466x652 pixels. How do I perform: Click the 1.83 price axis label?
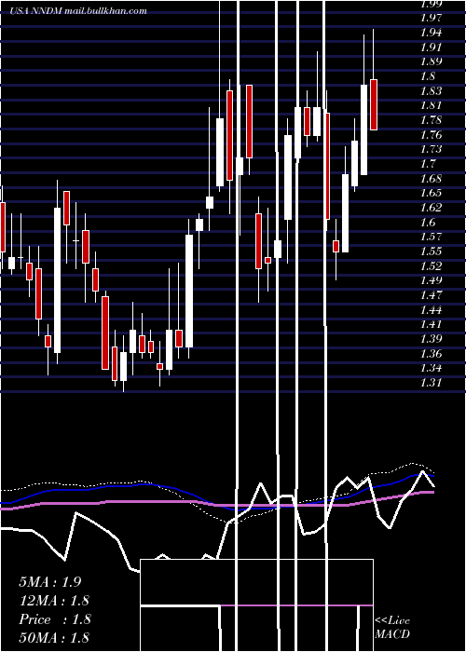click(431, 90)
